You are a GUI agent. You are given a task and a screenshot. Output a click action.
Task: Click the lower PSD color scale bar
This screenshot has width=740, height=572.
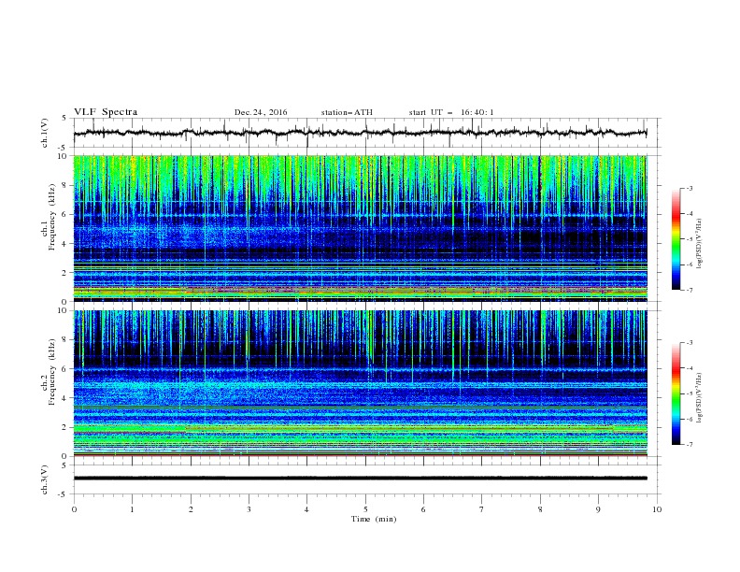pyautogui.click(x=676, y=393)
